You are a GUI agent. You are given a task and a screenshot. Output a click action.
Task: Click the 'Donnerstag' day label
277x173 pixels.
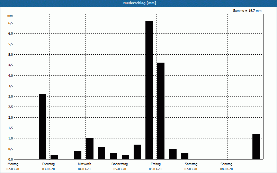coord(119,164)
